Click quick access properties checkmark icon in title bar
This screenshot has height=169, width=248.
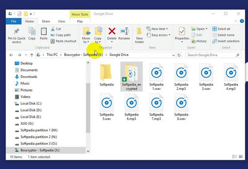[x=19, y=14]
